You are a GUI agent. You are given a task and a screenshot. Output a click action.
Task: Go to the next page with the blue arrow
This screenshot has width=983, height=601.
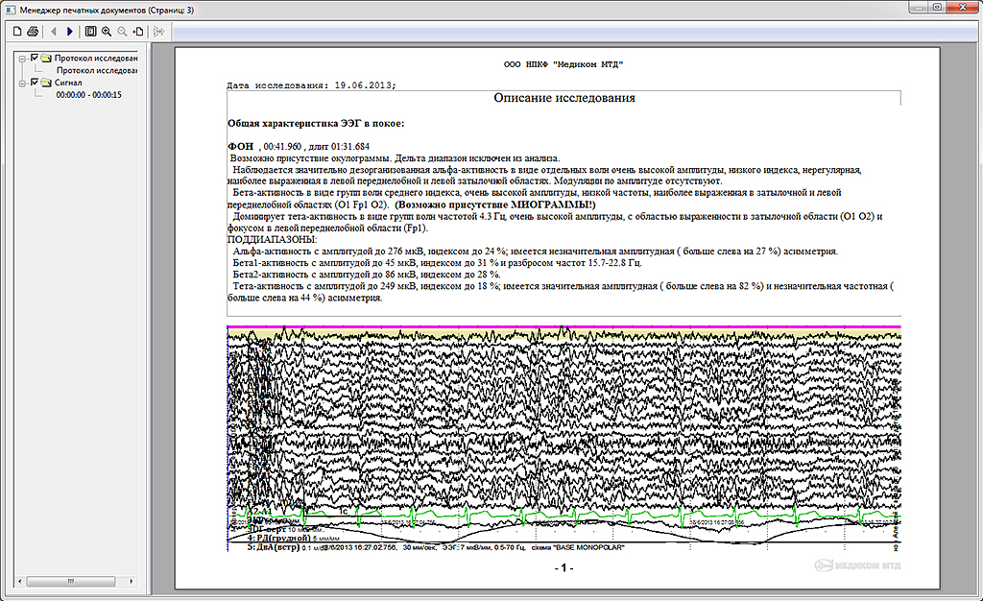[69, 31]
